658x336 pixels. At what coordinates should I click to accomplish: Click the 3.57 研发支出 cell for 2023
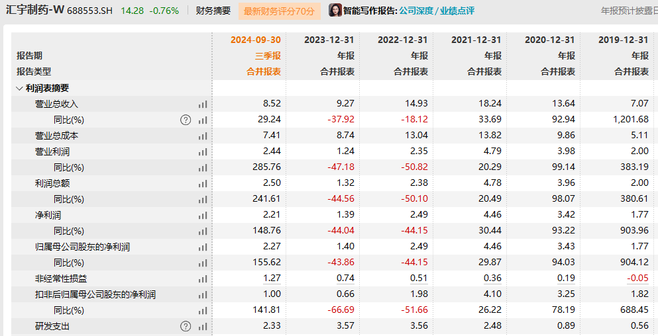point(345,325)
